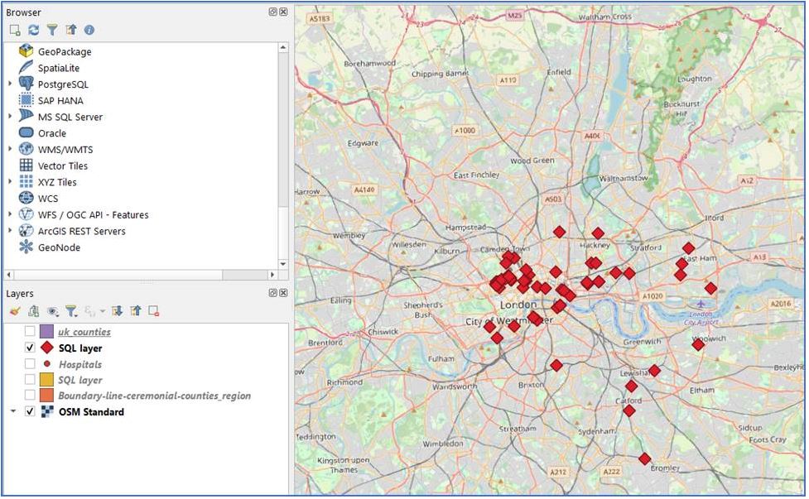Viewport: 809px width, 499px height.
Task: Click Add Selected Layers in Browser toolbar
Action: pyautogui.click(x=15, y=31)
